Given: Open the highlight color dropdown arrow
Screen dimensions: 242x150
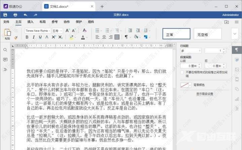Looking at the screenshot, I should tap(75, 37).
